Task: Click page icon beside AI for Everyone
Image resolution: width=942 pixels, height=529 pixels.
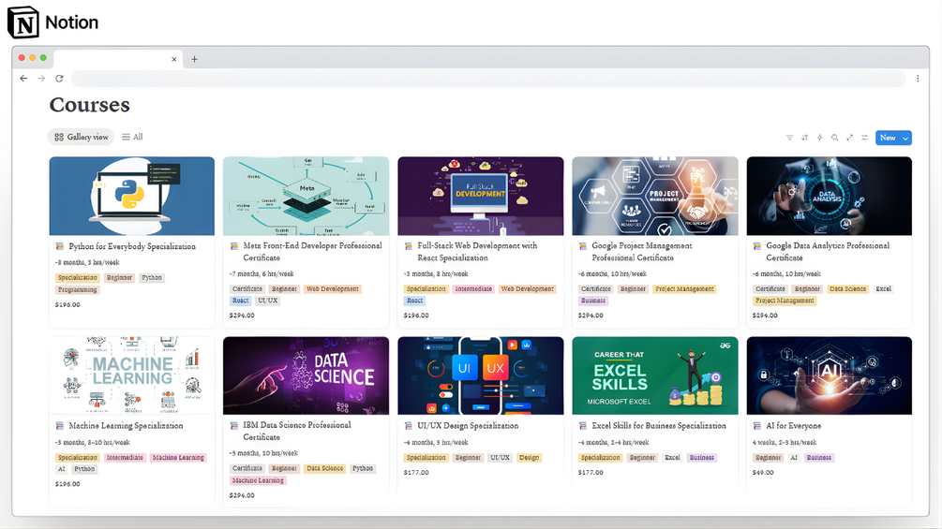Action: [757, 426]
